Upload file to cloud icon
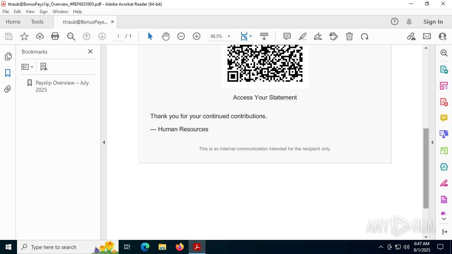The height and width of the screenshot is (254, 452). coord(40,36)
